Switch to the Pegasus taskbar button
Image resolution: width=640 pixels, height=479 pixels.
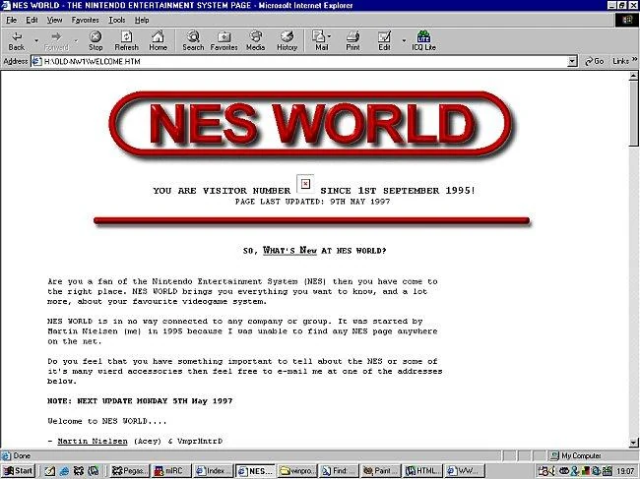129,471
